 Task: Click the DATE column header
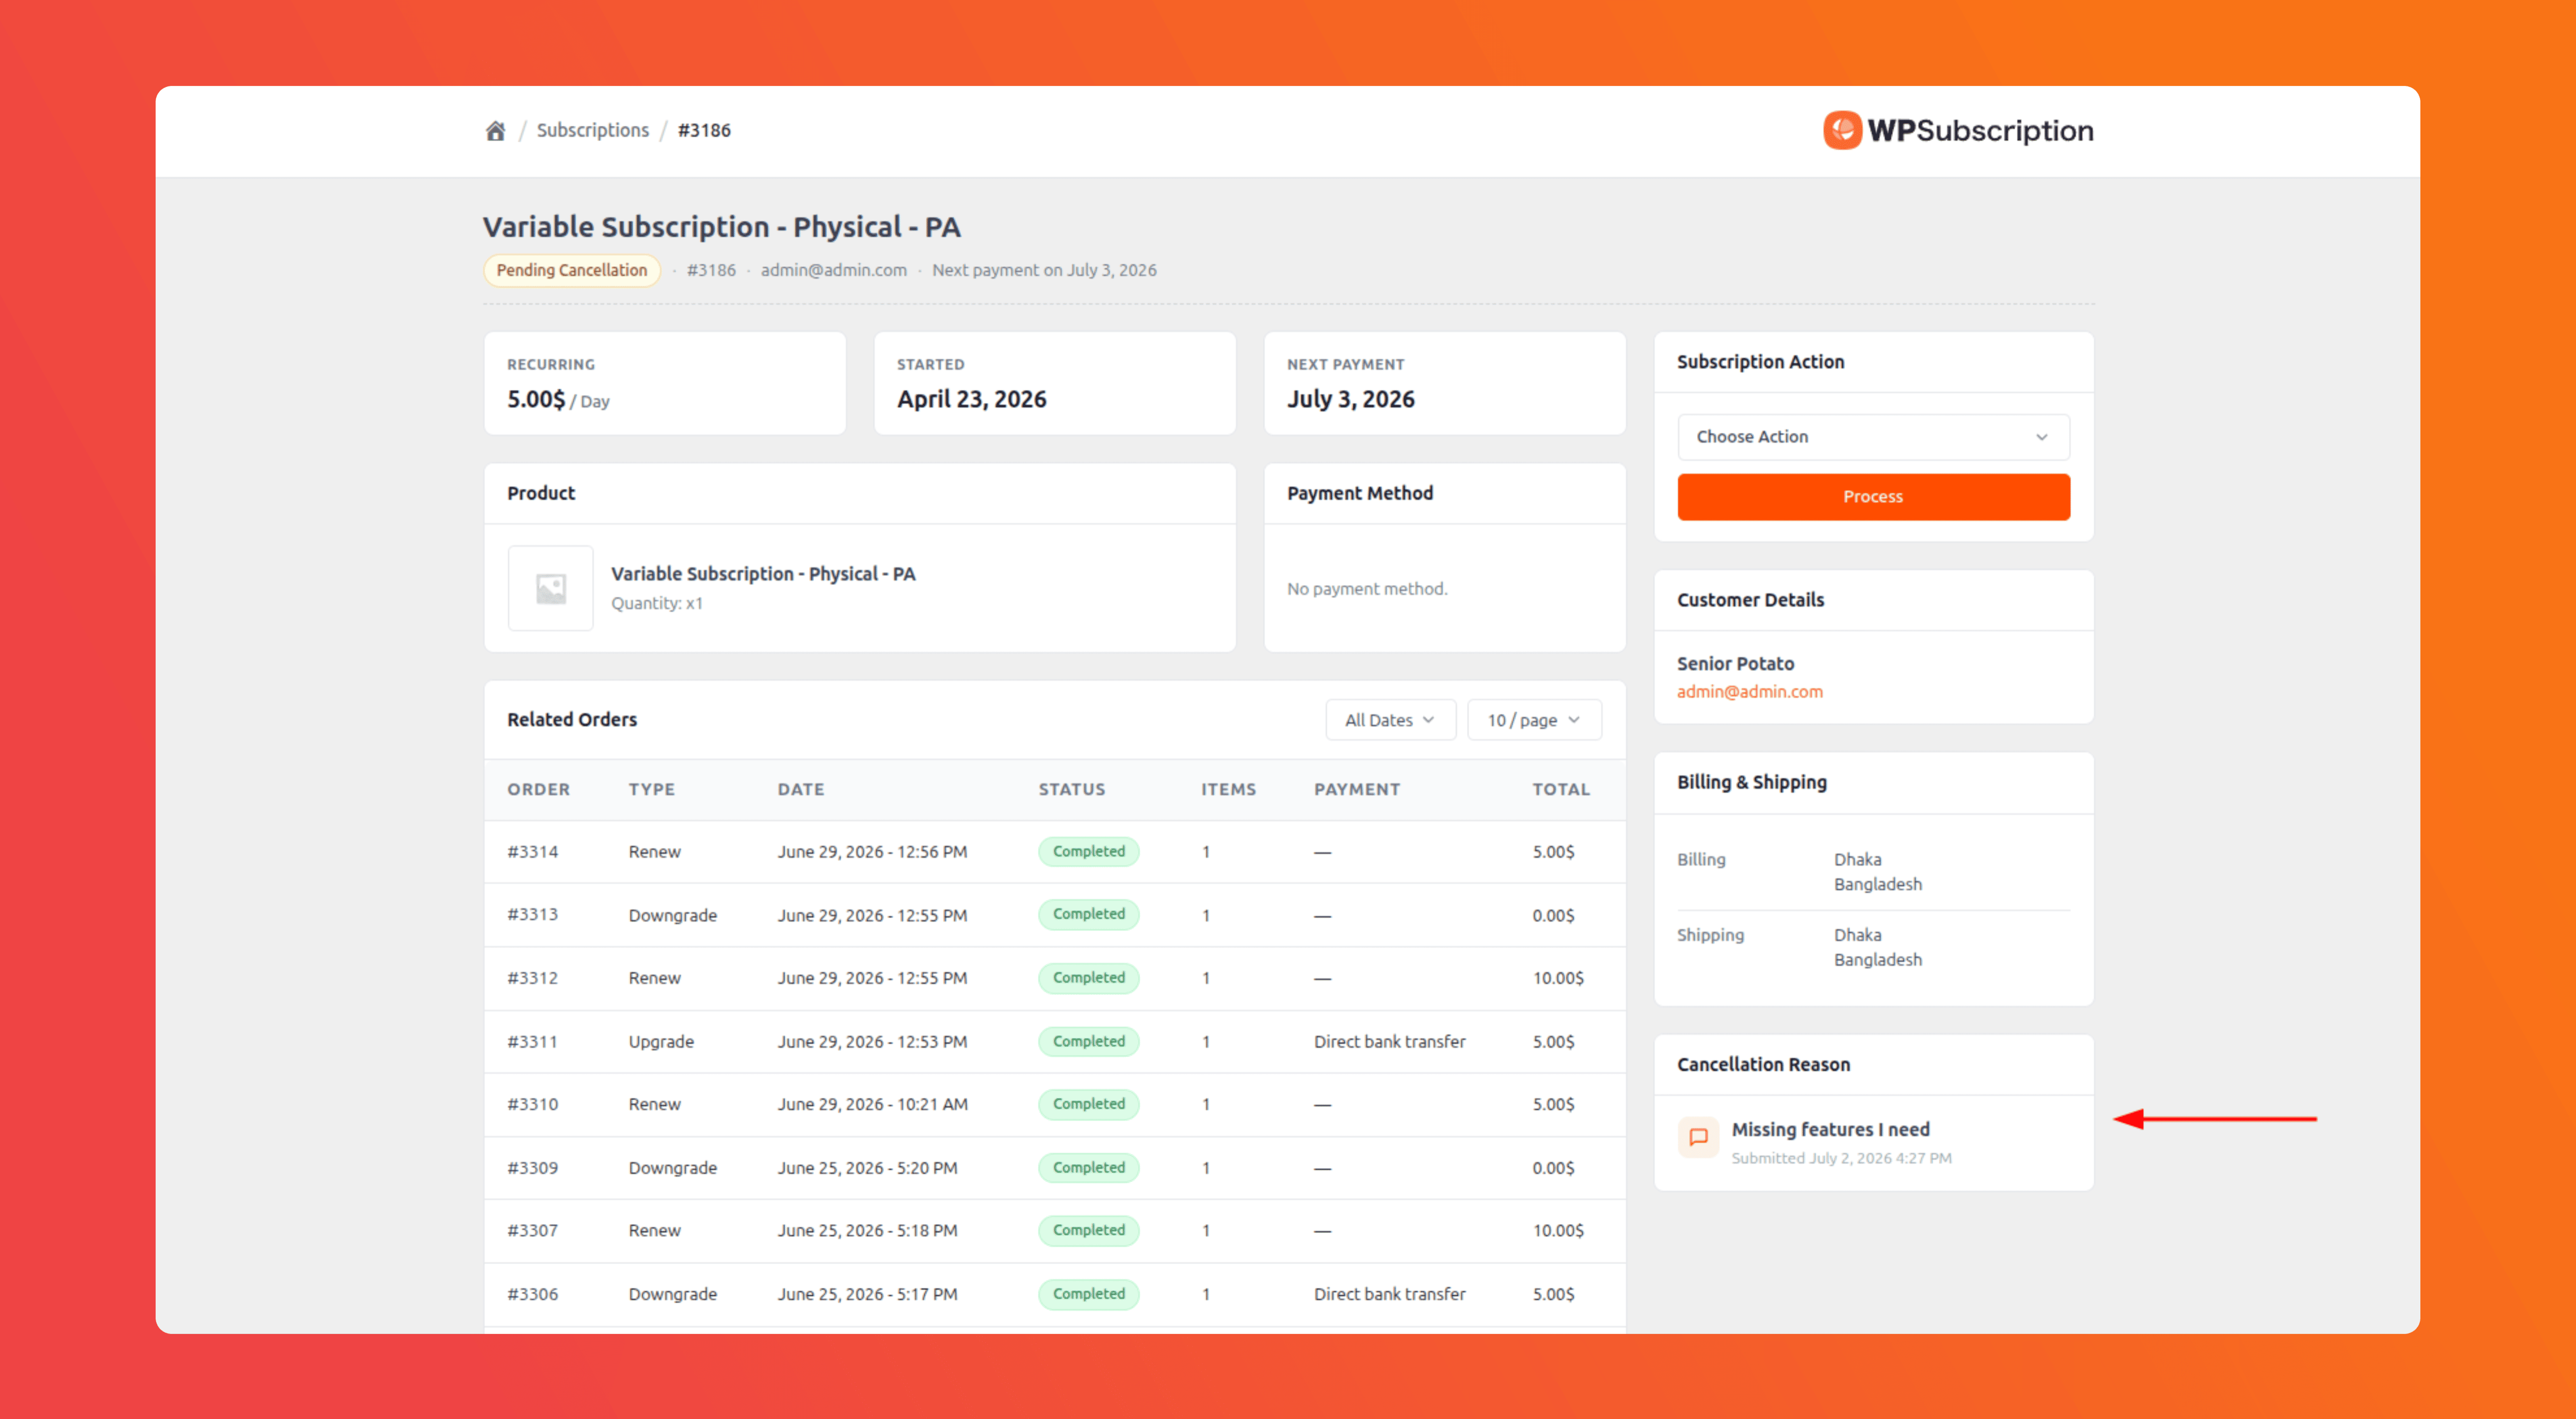pos(801,789)
